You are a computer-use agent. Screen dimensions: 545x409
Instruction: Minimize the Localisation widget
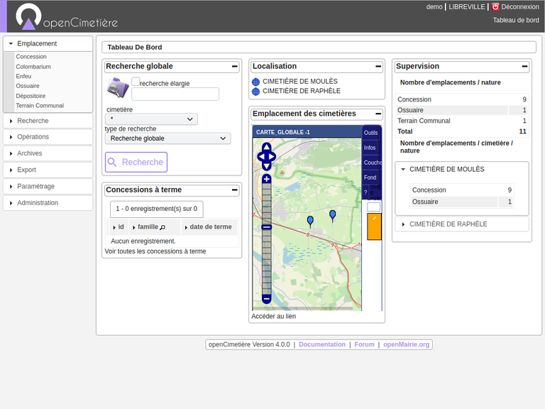[x=379, y=67]
